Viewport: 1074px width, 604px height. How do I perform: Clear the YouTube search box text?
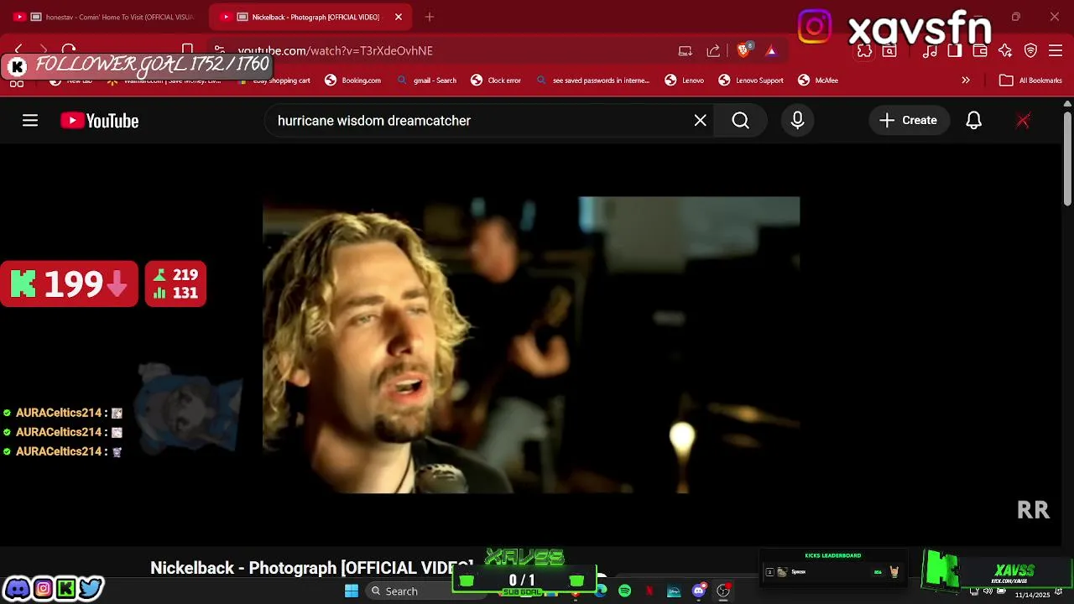point(701,121)
